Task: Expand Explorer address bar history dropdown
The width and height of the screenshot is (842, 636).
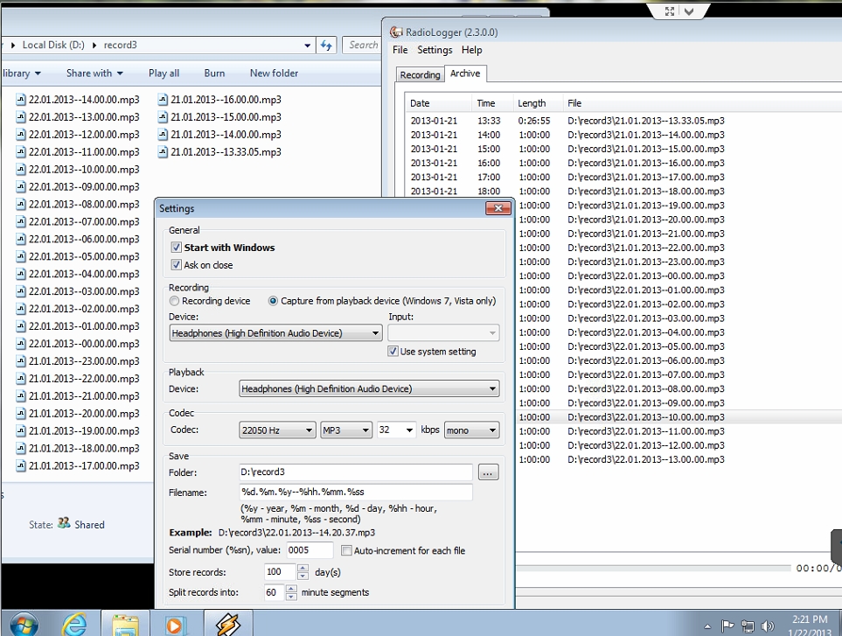Action: coord(307,45)
